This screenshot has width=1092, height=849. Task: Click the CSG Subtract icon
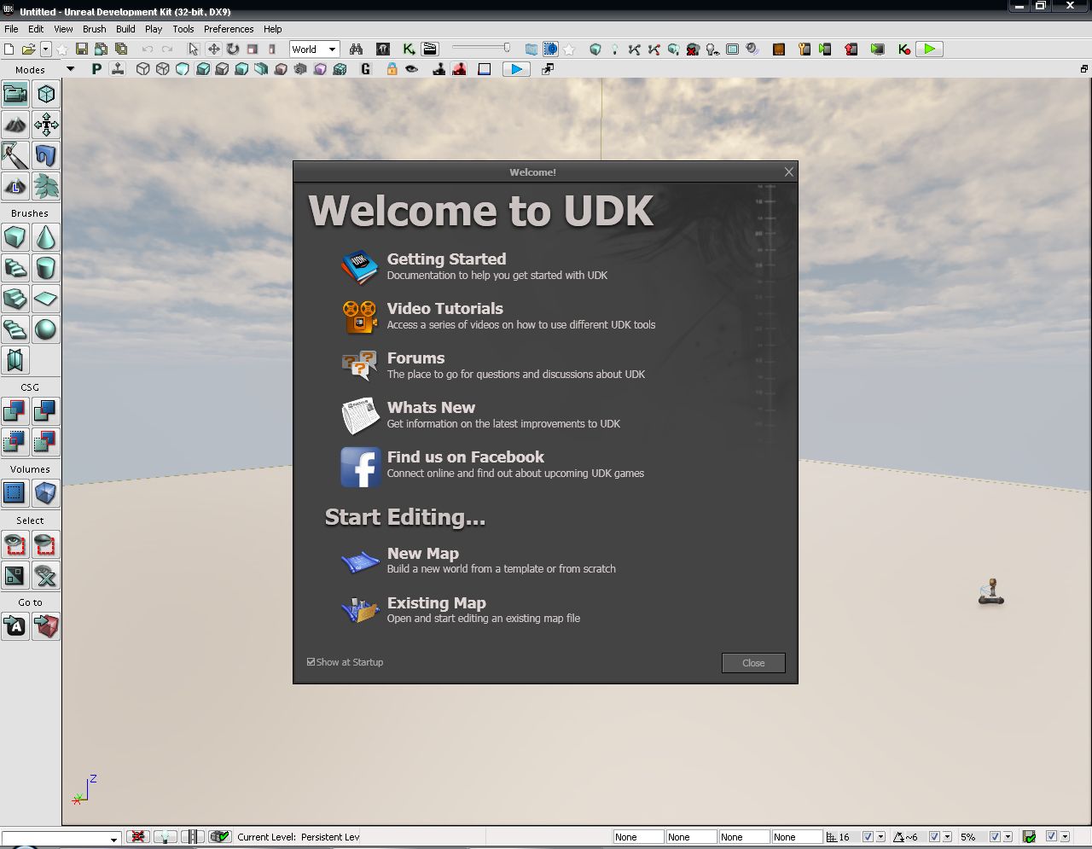46,411
